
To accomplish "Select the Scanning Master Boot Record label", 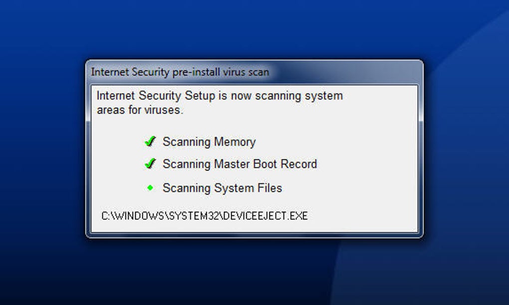I will pyautogui.click(x=240, y=164).
